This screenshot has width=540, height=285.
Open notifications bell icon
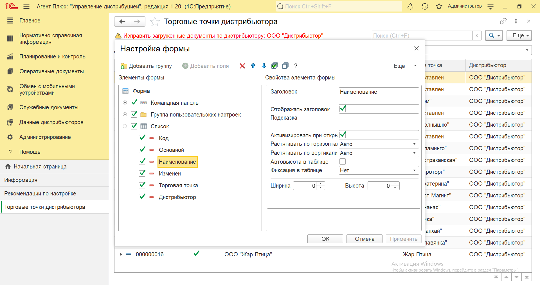[x=410, y=6]
